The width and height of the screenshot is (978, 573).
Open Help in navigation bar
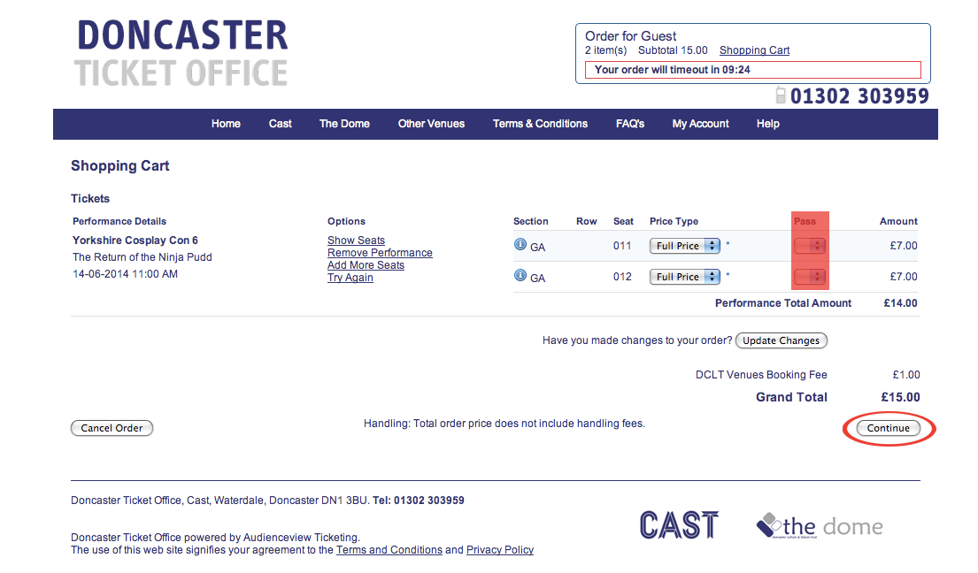click(x=768, y=124)
